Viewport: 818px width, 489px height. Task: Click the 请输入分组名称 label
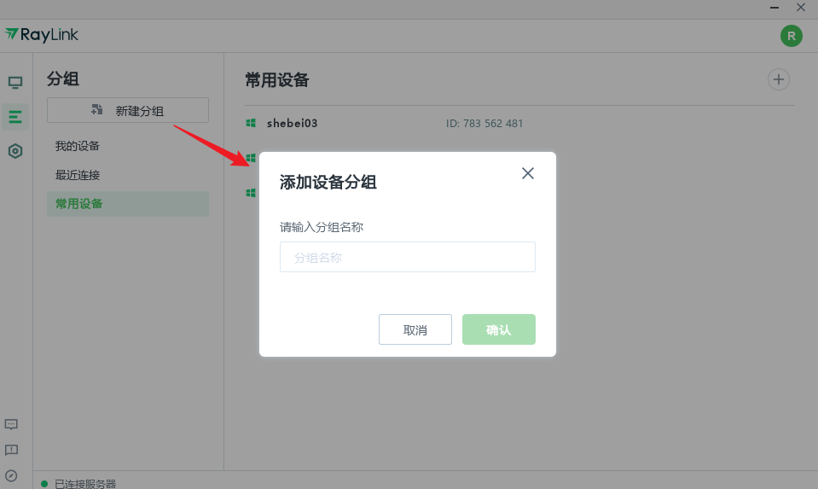(x=322, y=227)
